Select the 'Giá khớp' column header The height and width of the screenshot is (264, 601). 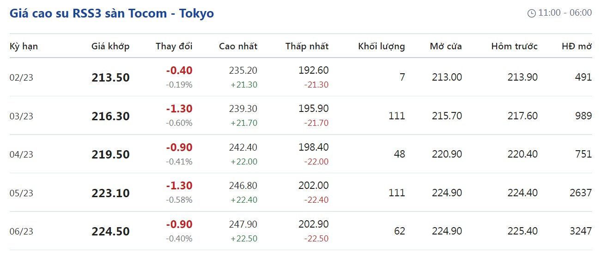pos(110,46)
